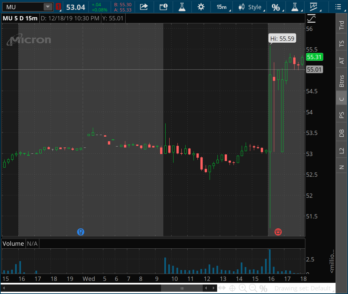Open the company profile info icon
348x294 pixels.
click(164, 7)
